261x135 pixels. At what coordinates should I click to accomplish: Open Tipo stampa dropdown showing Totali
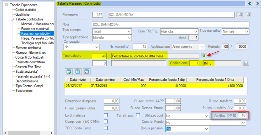(x=112, y=32)
